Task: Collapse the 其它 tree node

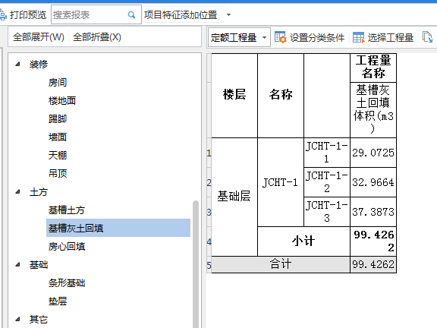Action: [x=18, y=320]
